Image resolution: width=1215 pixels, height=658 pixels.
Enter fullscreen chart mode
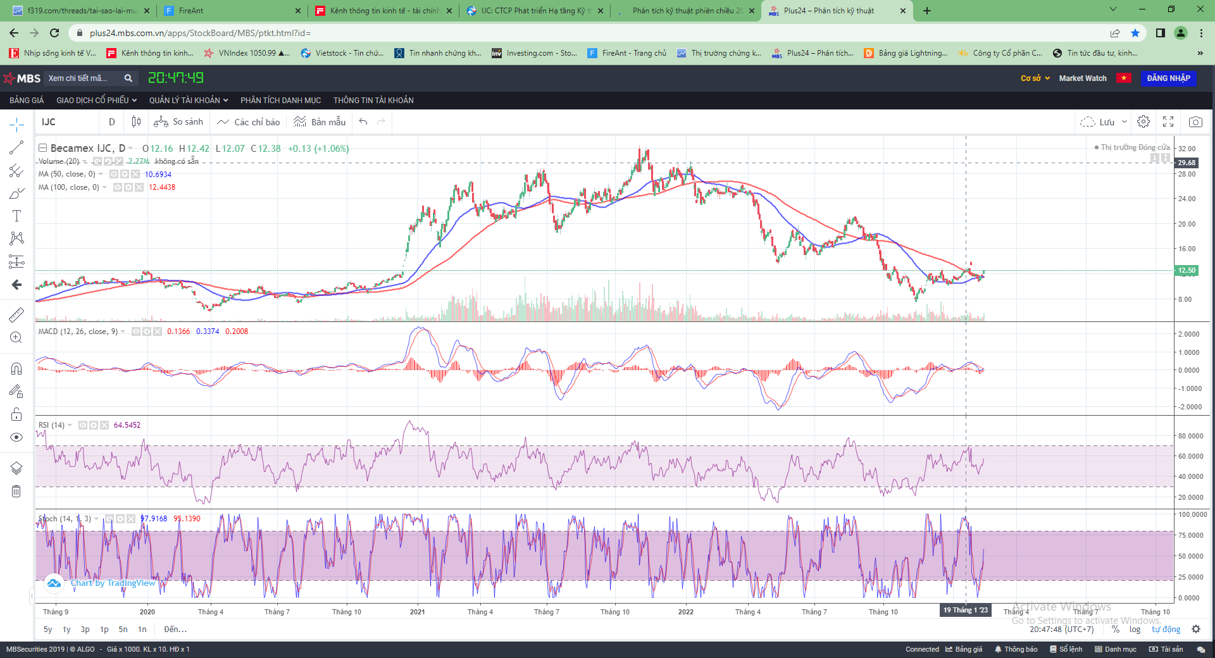point(1168,121)
